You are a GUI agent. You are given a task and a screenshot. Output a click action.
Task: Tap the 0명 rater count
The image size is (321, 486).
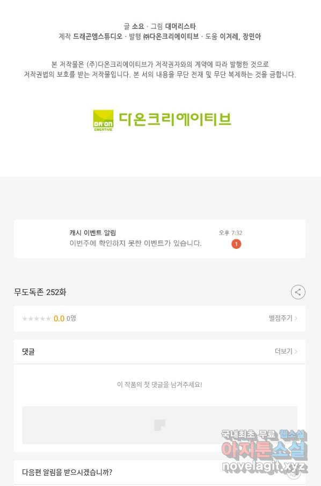[71, 318]
